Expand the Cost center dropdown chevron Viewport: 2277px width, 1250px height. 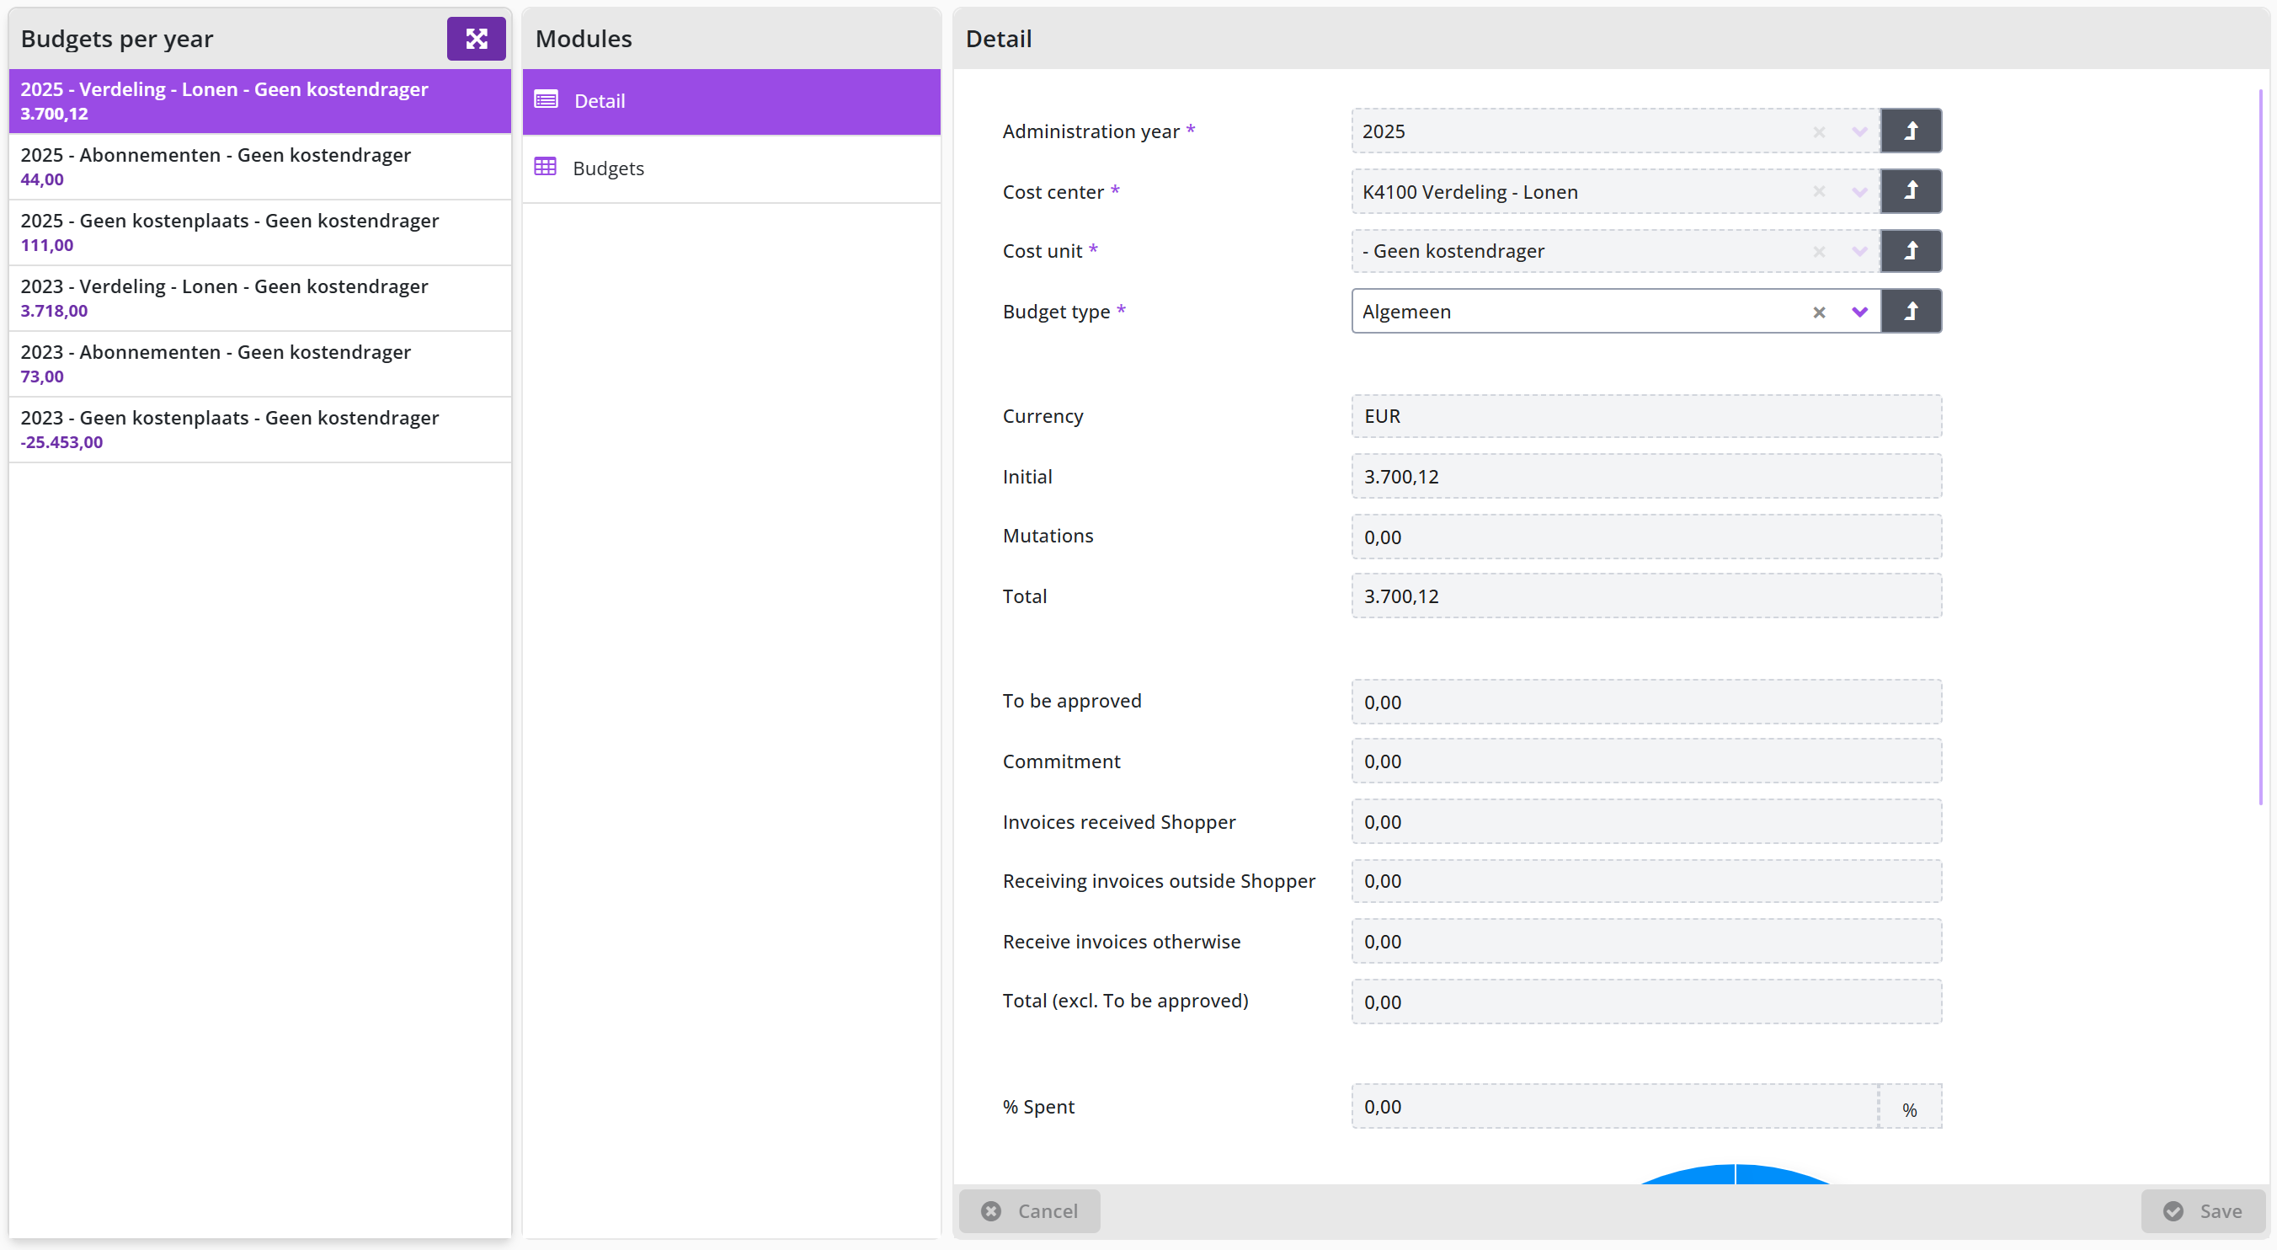1858,192
